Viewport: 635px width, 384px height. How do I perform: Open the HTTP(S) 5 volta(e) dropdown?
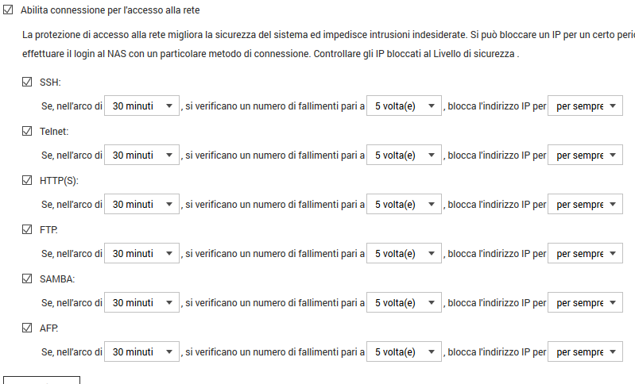(x=404, y=205)
